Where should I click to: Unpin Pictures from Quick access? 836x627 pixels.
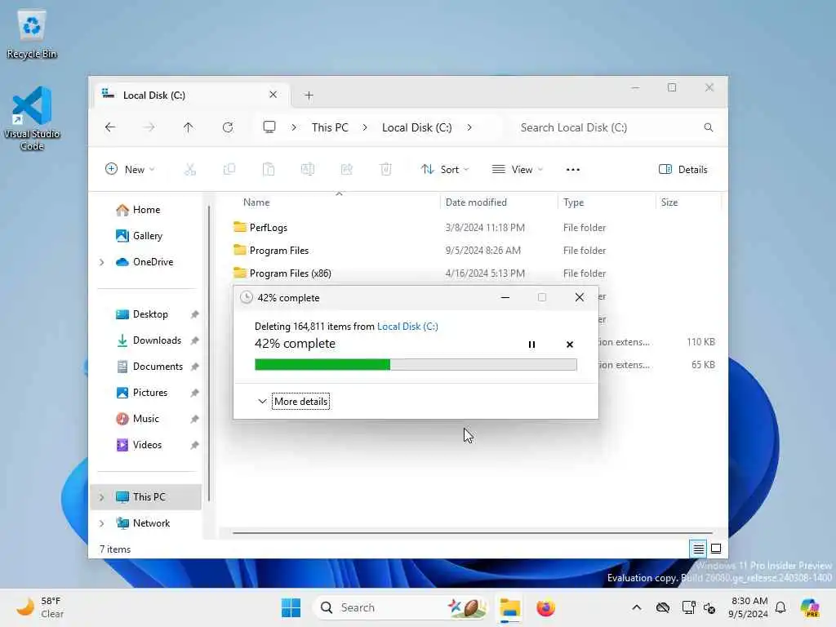[x=194, y=393]
